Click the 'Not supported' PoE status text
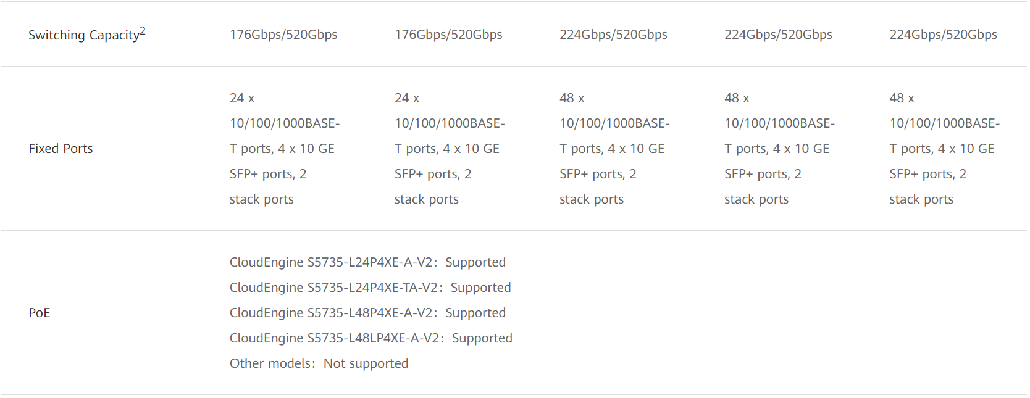Image resolution: width=1030 pixels, height=398 pixels. 366,363
